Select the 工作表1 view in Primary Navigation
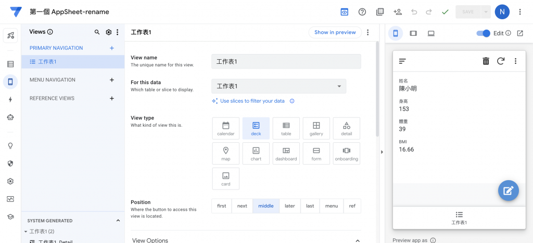The image size is (533, 243). pos(47,62)
